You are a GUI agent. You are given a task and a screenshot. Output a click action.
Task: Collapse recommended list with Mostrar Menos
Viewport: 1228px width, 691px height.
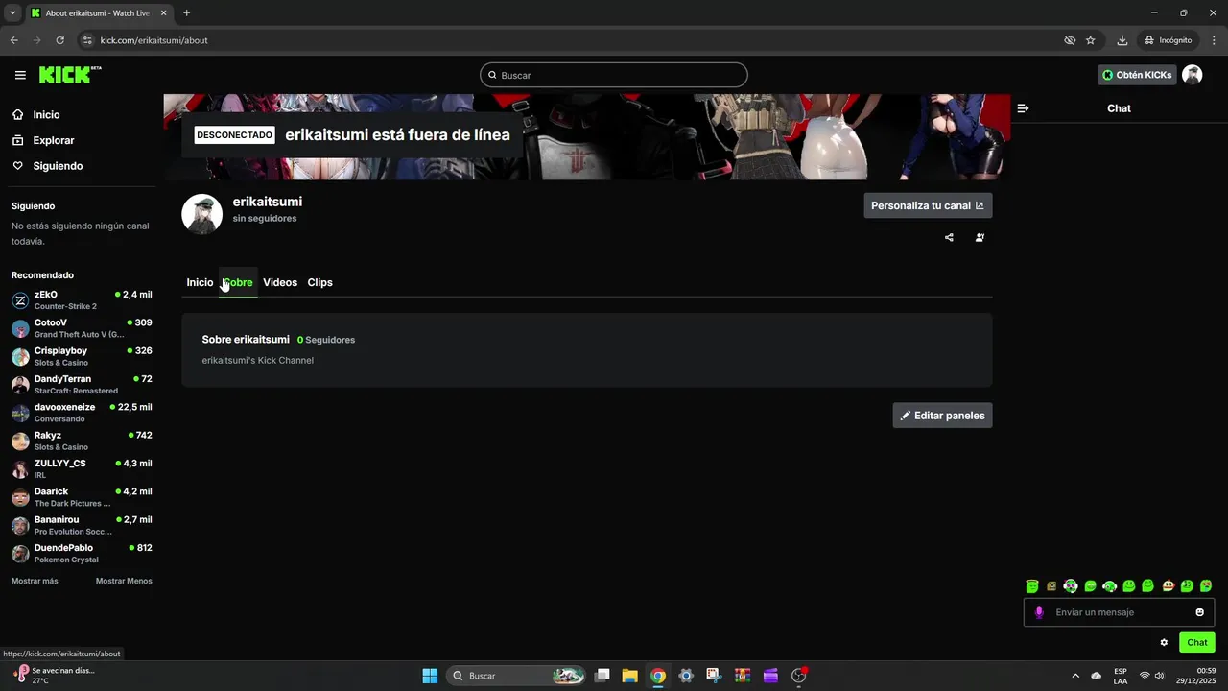(x=124, y=581)
